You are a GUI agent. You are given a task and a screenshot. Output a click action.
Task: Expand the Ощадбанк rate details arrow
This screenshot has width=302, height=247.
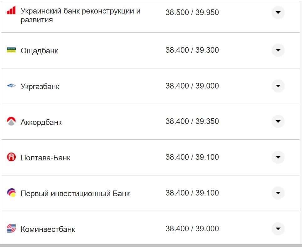point(278,50)
